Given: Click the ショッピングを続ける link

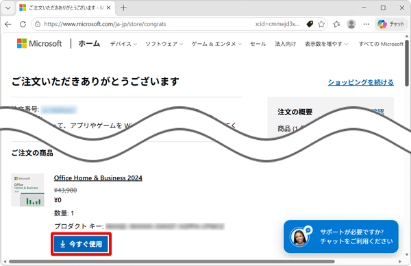Looking at the screenshot, I should coord(361,82).
